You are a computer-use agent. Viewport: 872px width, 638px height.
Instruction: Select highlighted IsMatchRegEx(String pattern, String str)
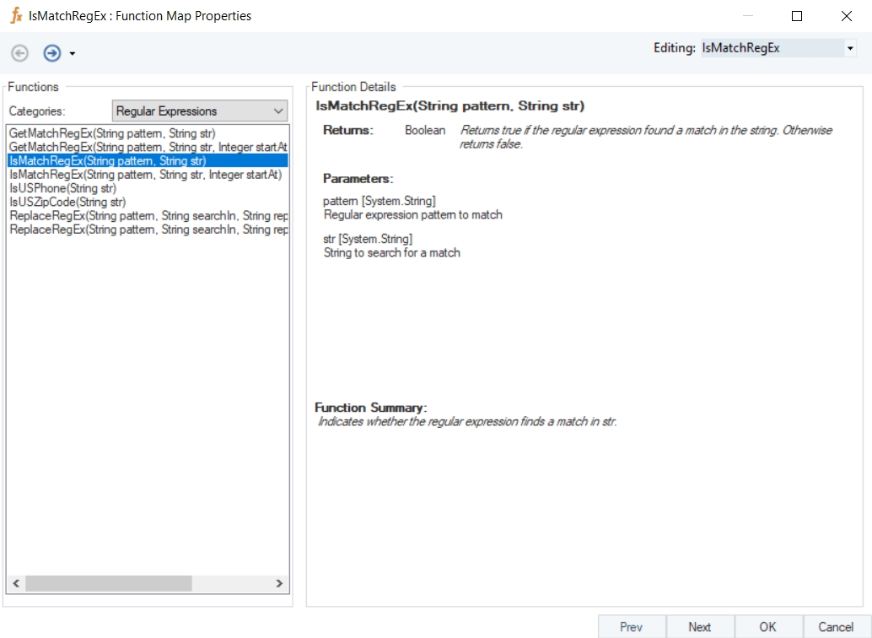point(107,160)
